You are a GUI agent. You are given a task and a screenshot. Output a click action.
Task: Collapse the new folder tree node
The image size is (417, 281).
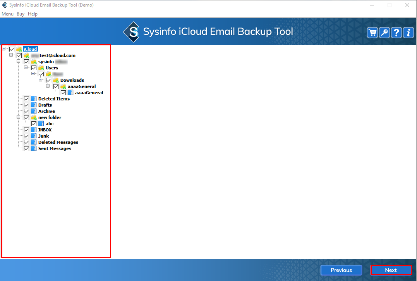coord(19,117)
